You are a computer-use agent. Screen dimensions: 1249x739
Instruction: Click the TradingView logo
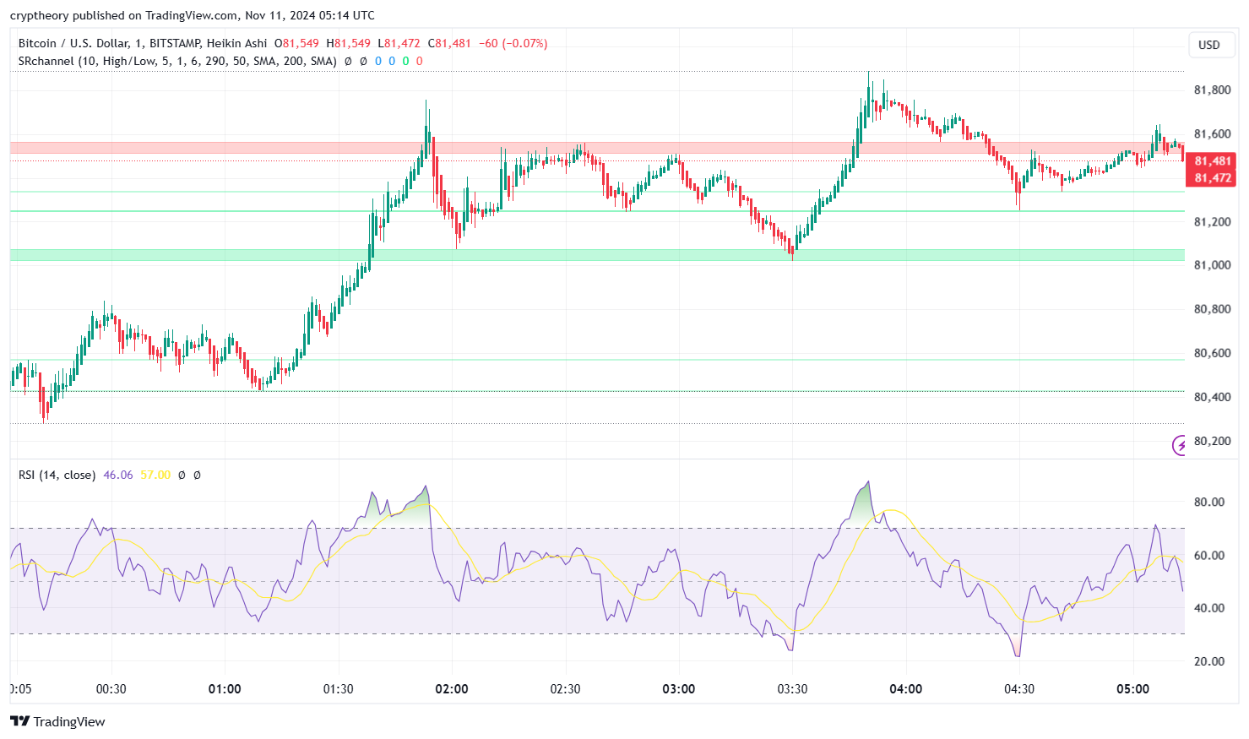pyautogui.click(x=57, y=721)
